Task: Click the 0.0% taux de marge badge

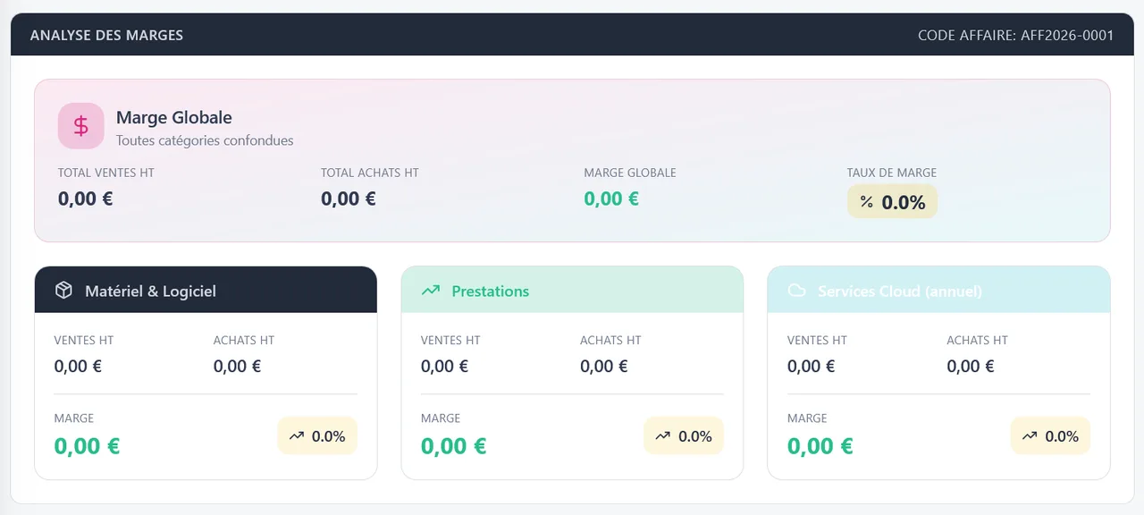Action: (892, 201)
